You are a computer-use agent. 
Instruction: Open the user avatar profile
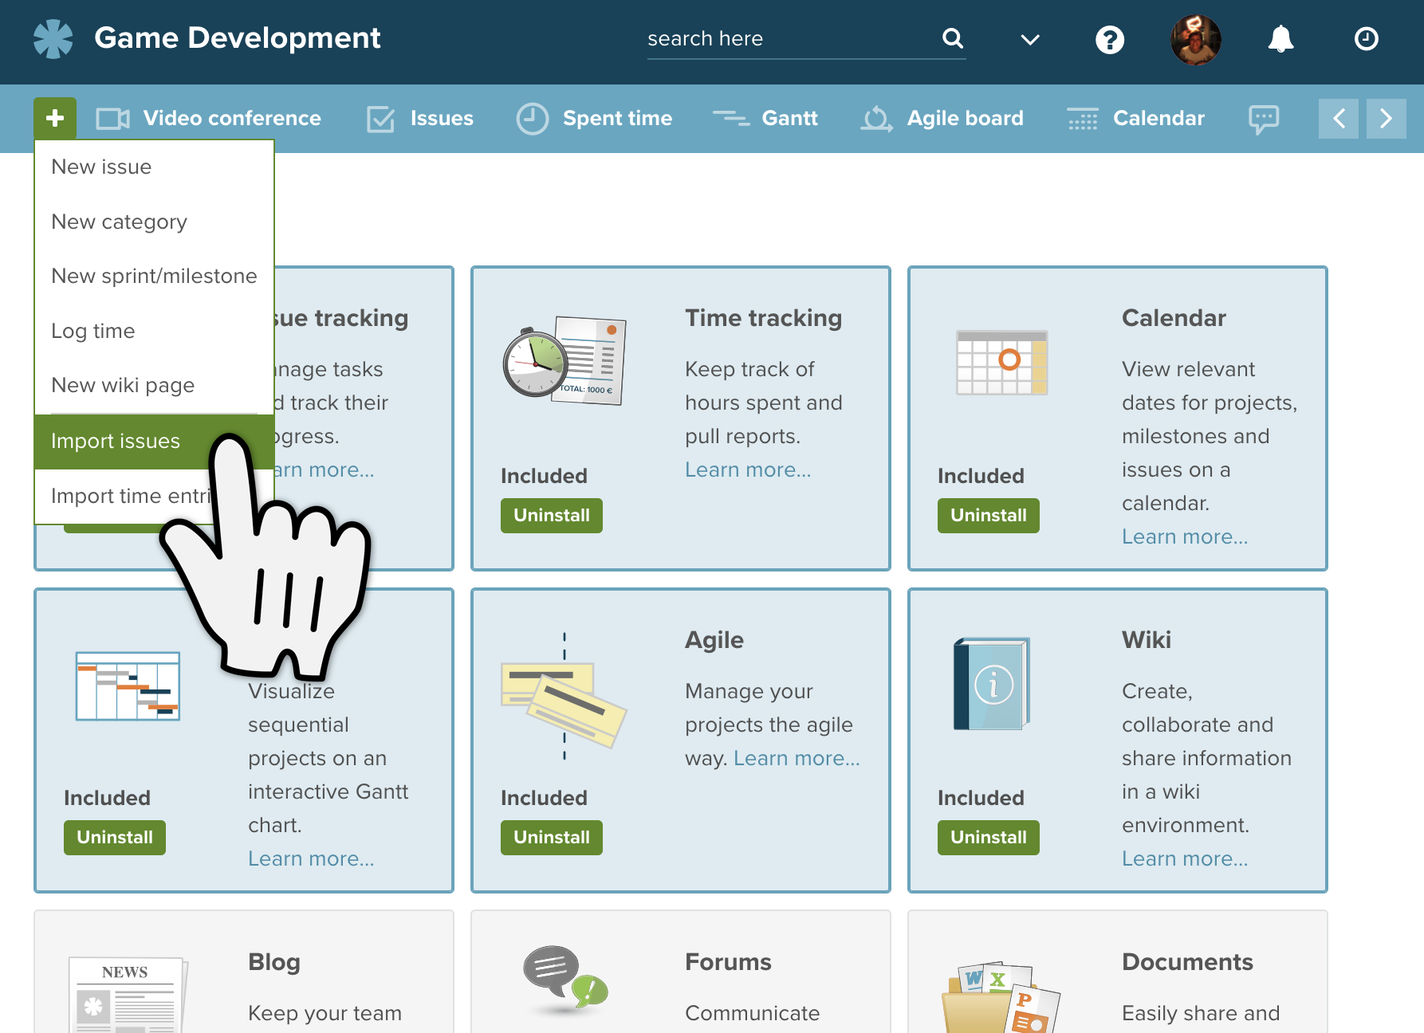(1195, 39)
